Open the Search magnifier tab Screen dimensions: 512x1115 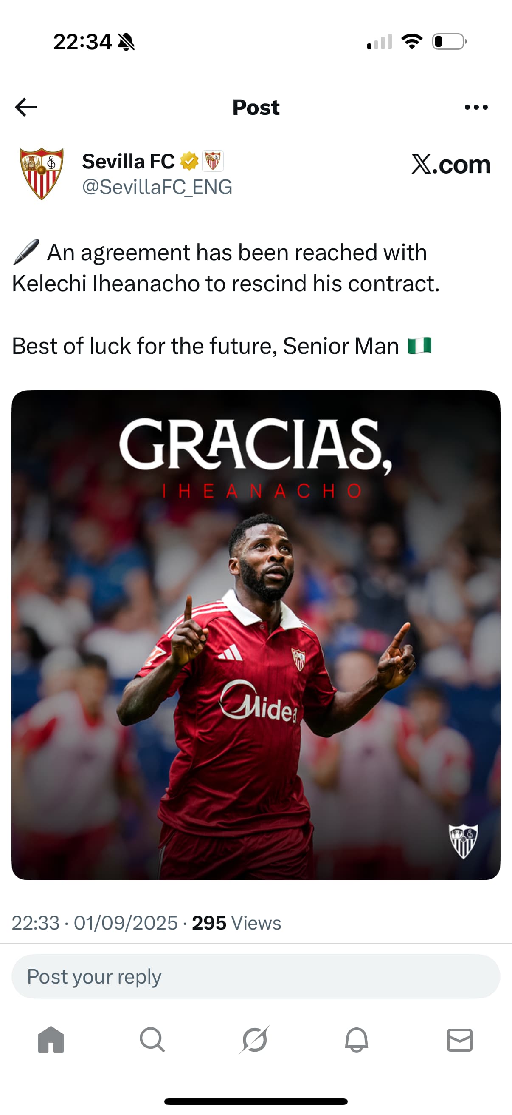[152, 1039]
